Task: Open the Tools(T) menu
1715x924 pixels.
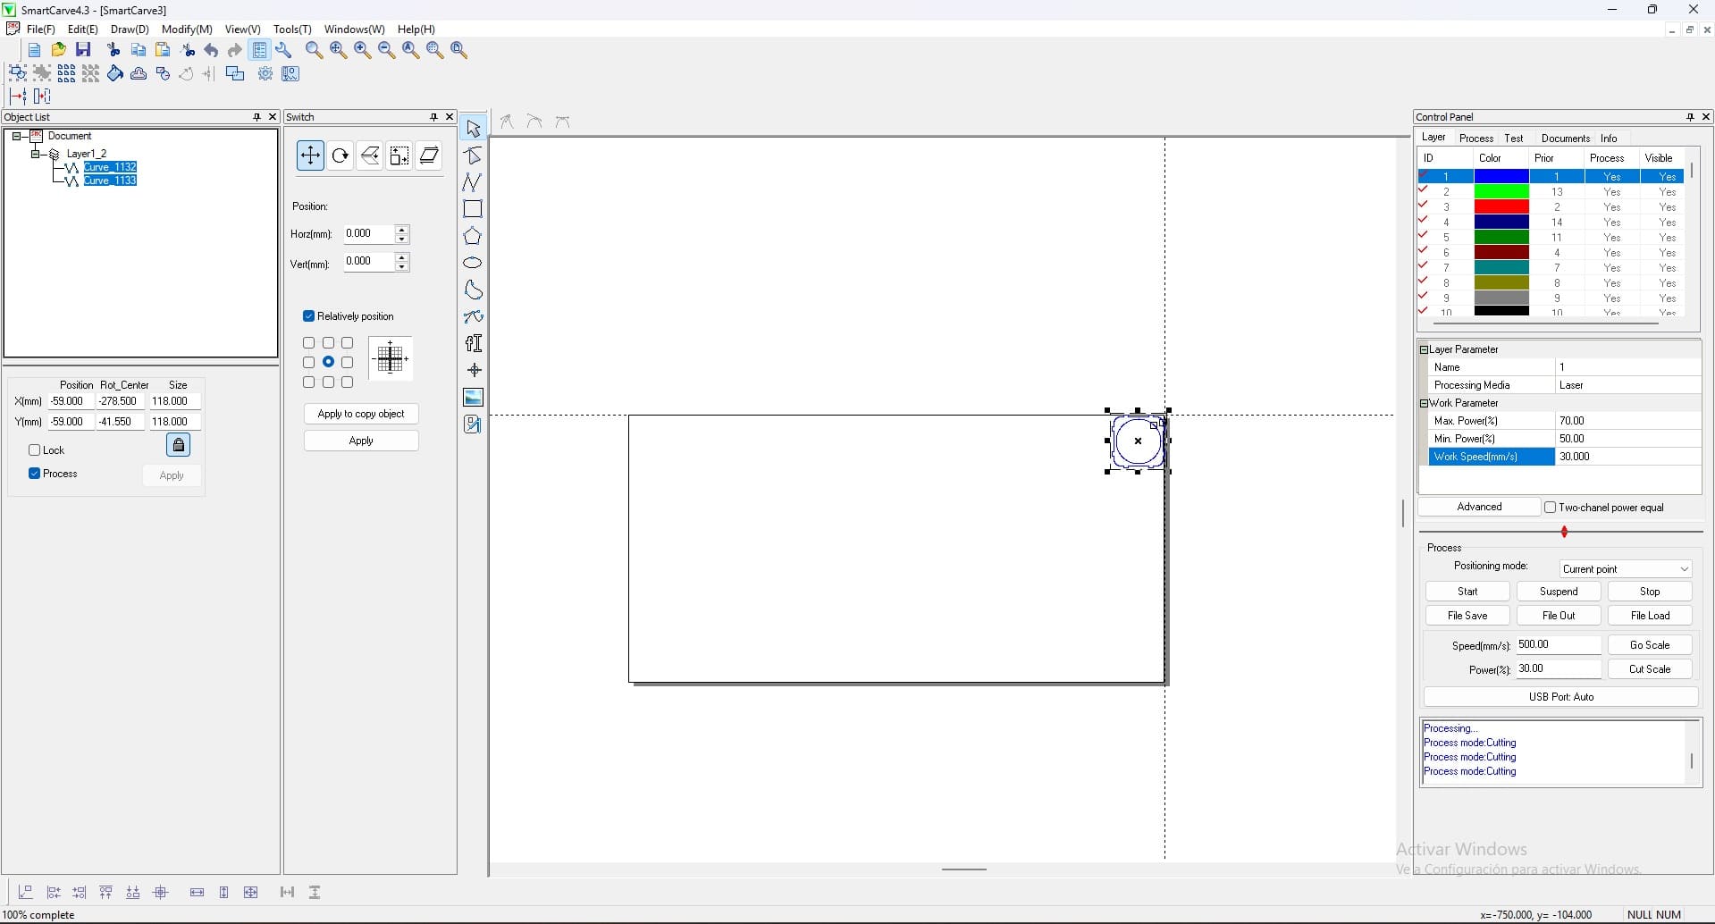Action: tap(292, 29)
